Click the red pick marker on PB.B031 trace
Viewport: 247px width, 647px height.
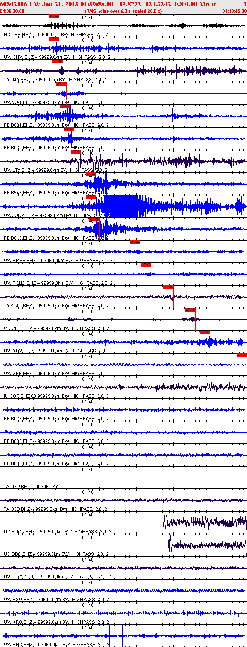pos(65,107)
